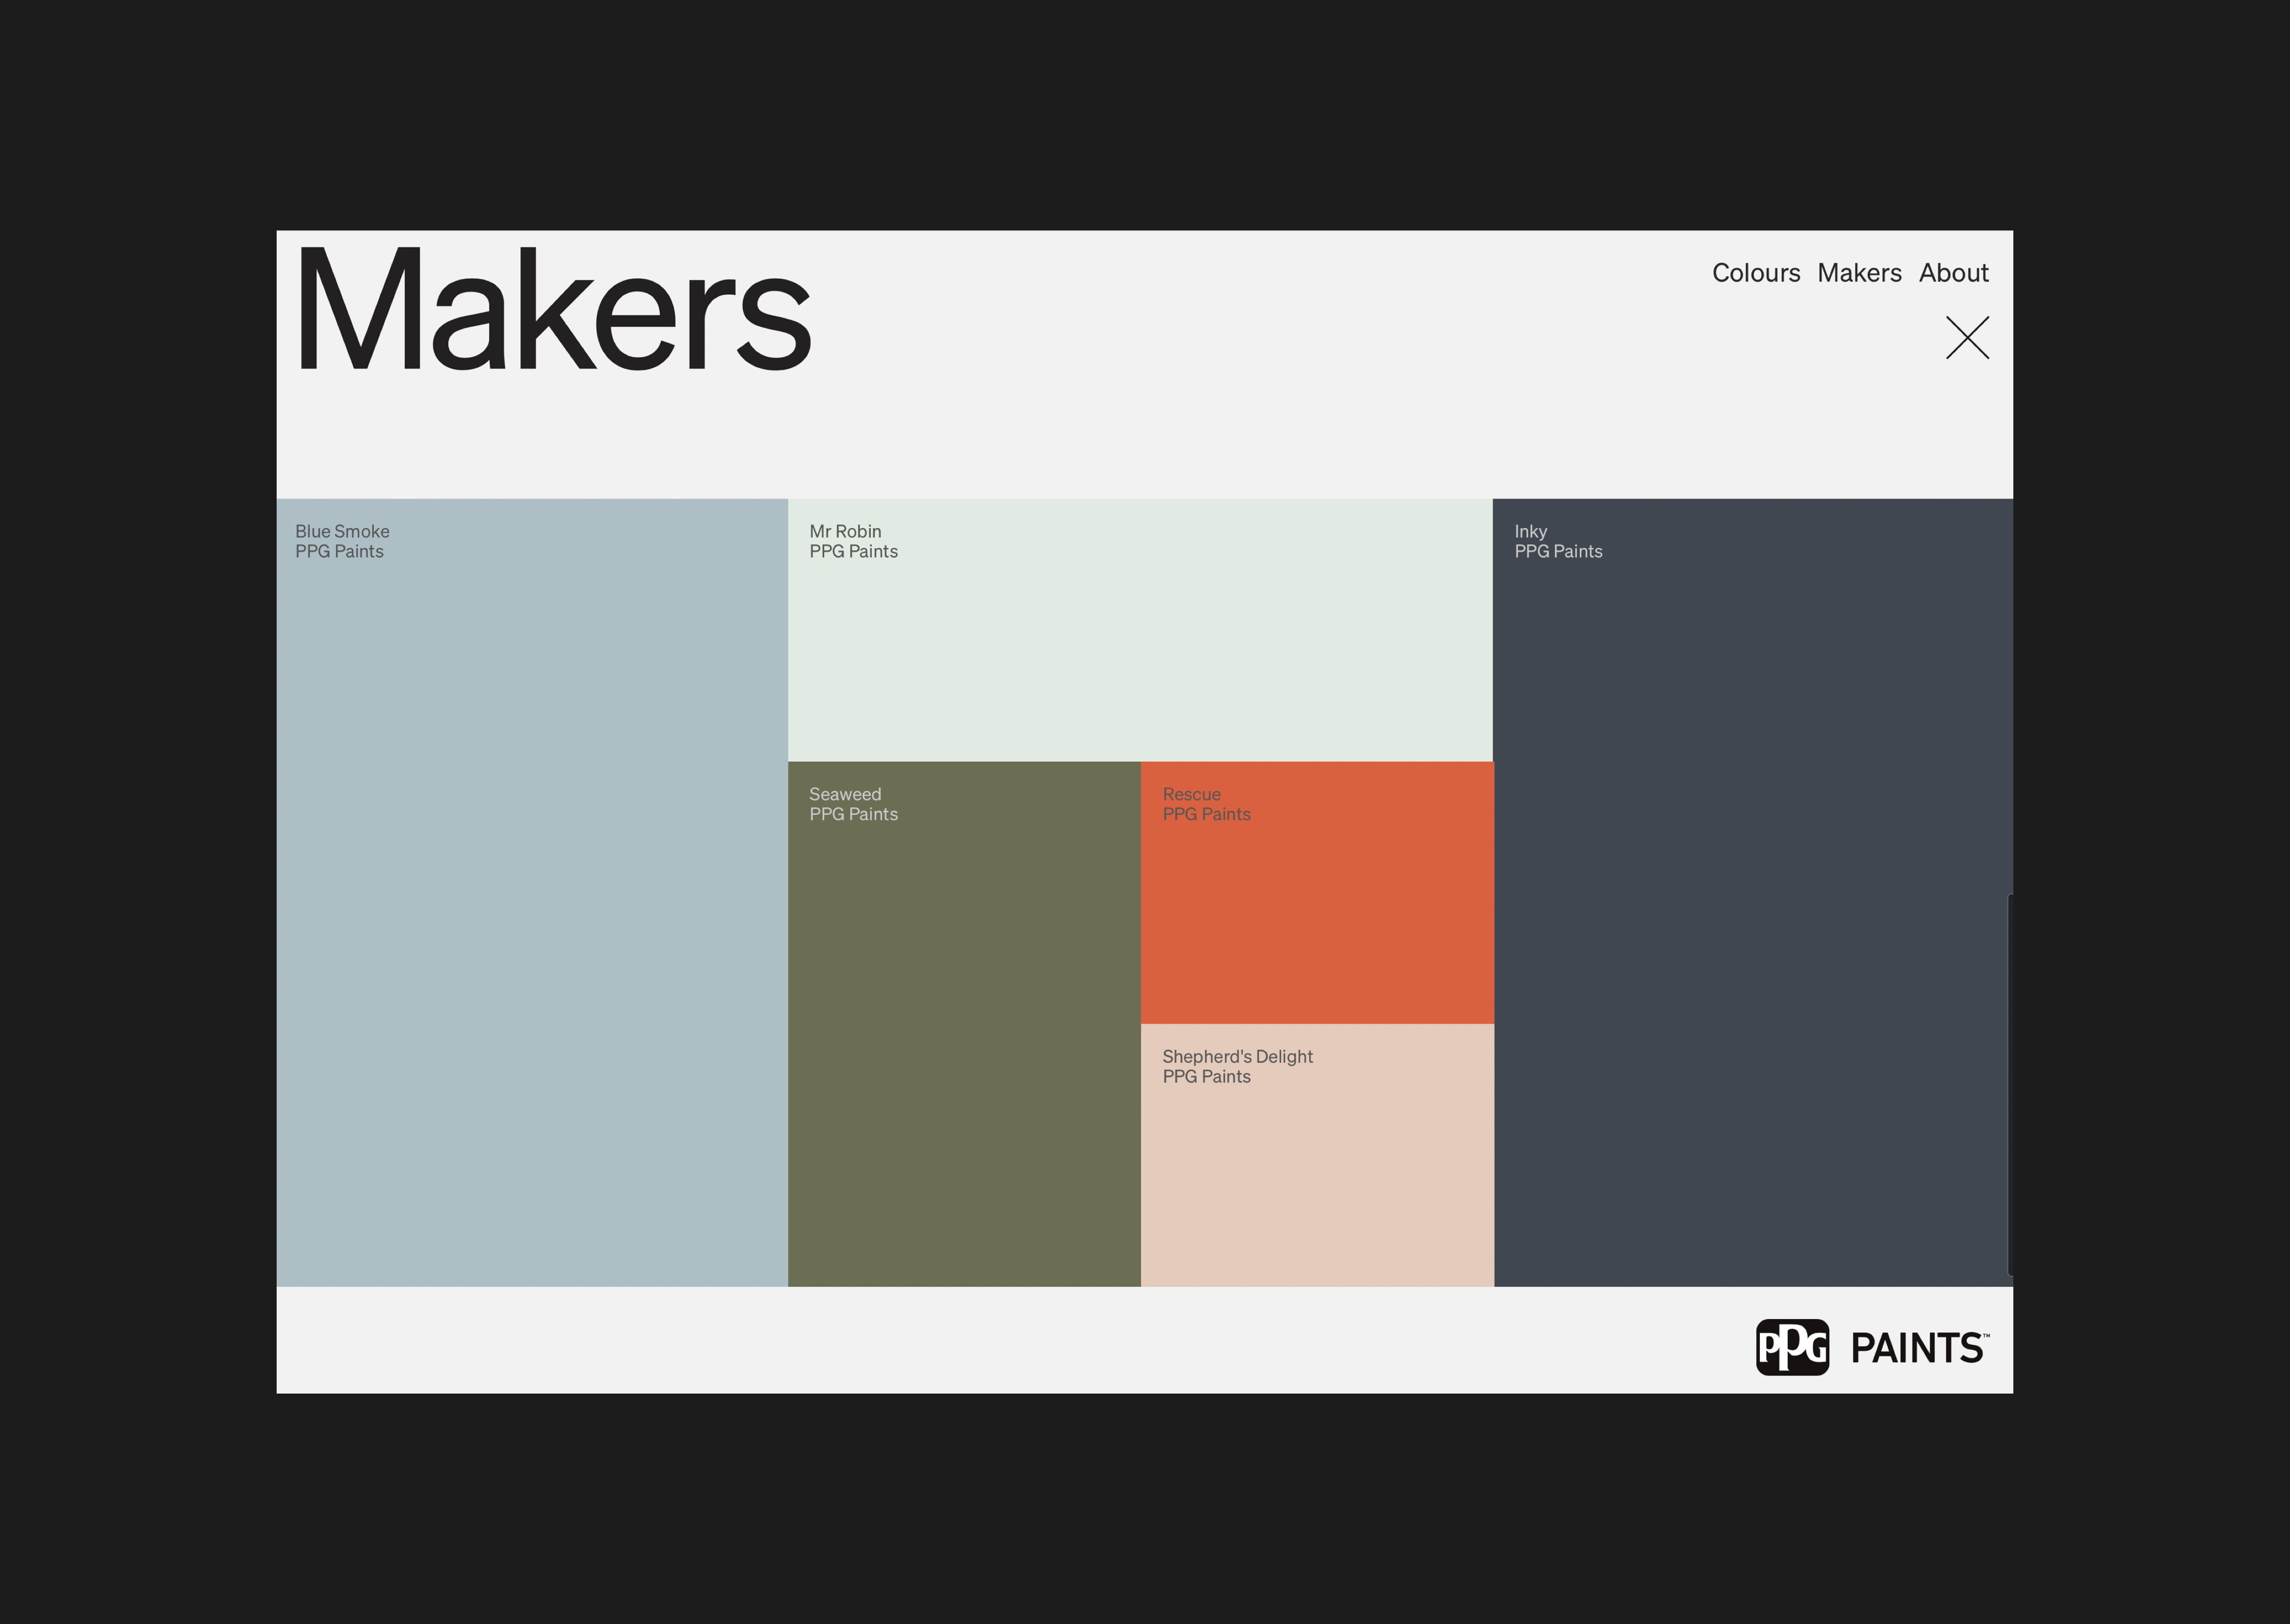The image size is (2290, 1624).
Task: Click the Blue Smoke swatch label text
Action: click(x=342, y=532)
